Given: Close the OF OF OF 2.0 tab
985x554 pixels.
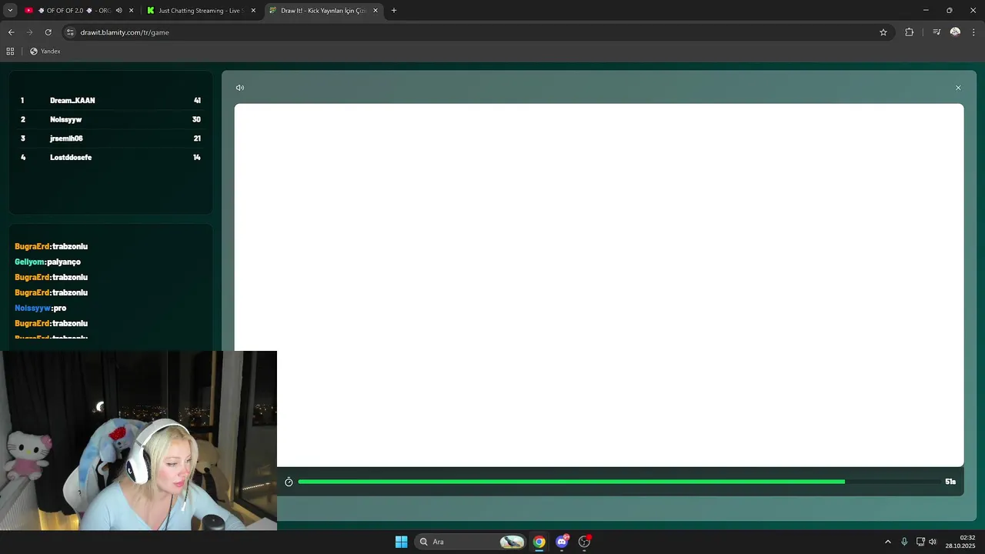Looking at the screenshot, I should (x=131, y=11).
